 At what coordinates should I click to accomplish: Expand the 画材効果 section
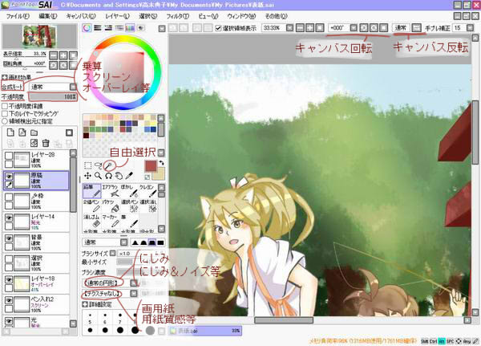(x=4, y=77)
